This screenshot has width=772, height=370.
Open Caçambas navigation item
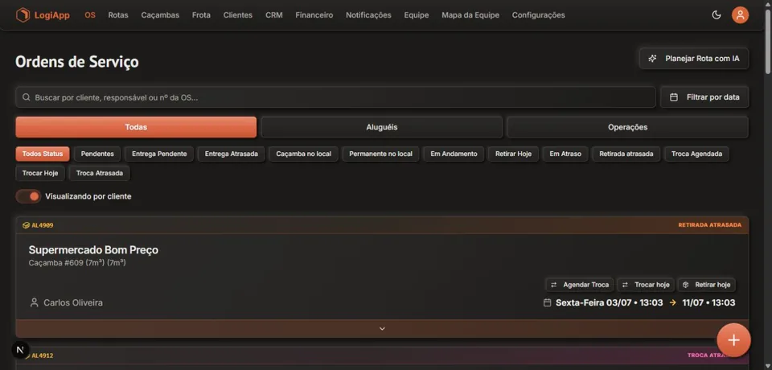[x=160, y=14]
